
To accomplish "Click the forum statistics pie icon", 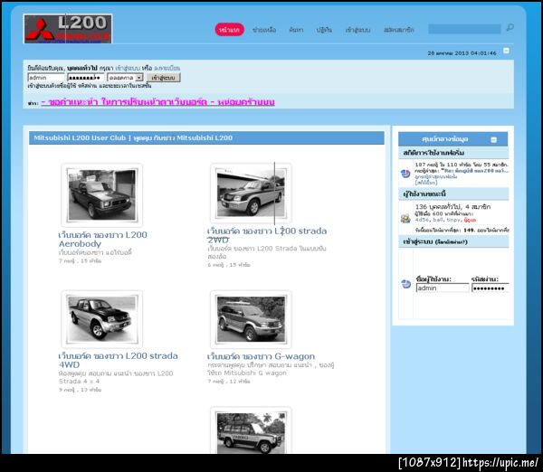I will click(405, 173).
